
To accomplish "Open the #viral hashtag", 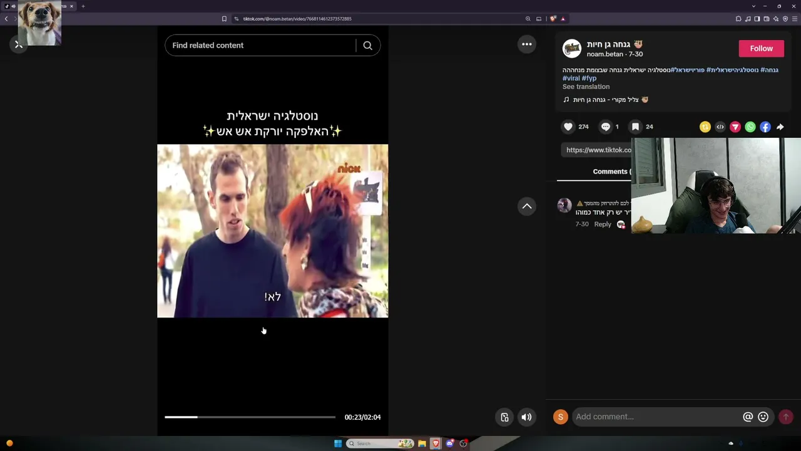I will (x=571, y=78).
